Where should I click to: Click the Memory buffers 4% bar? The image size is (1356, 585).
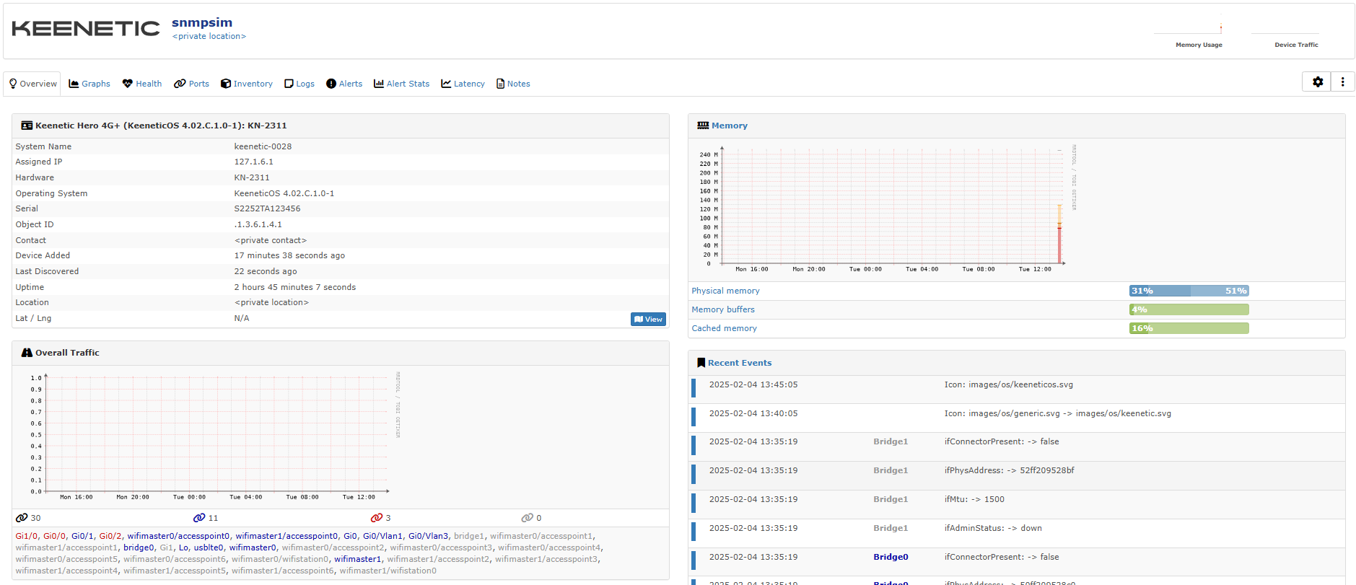coord(1189,309)
